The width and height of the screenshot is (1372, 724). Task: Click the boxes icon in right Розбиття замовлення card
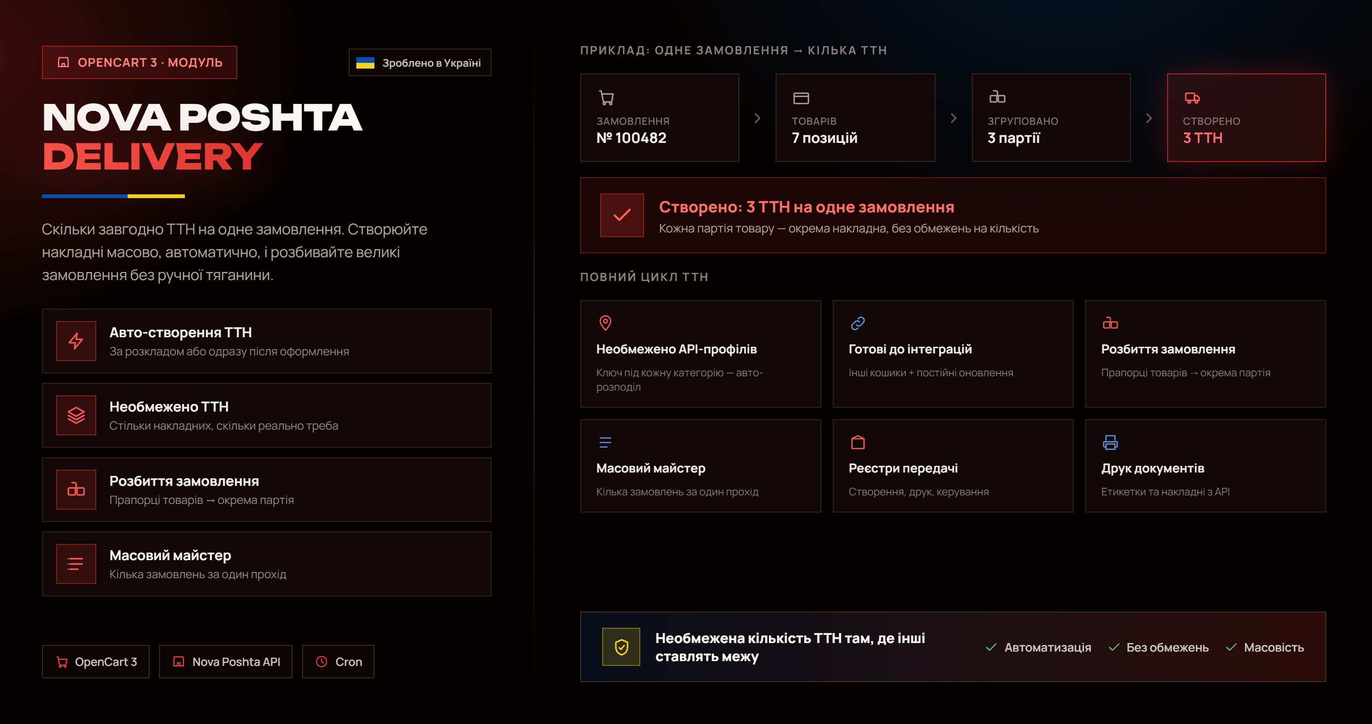point(1110,322)
